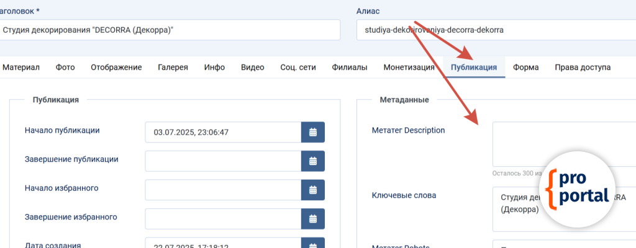The width and height of the screenshot is (636, 248).
Task: Click the Начало публикации date field
Action: pos(223,132)
